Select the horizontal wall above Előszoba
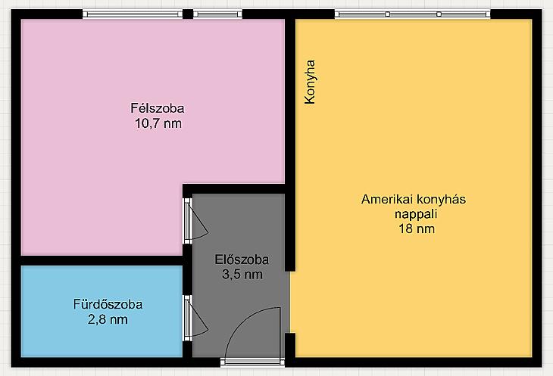The width and height of the screenshot is (553, 376). pos(233,188)
